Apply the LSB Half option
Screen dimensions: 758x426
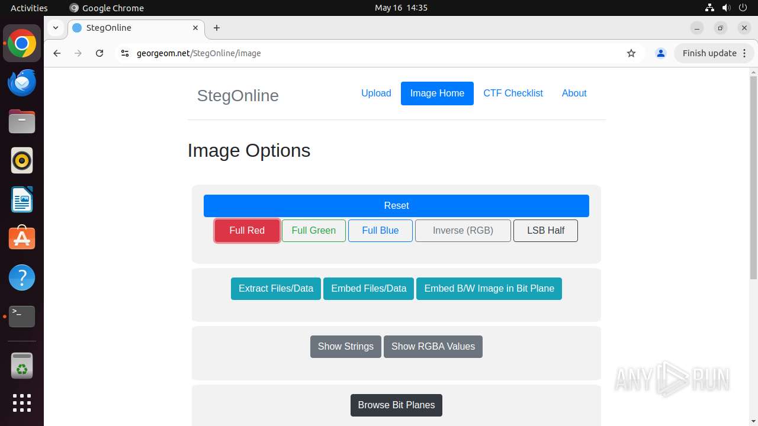click(545, 231)
